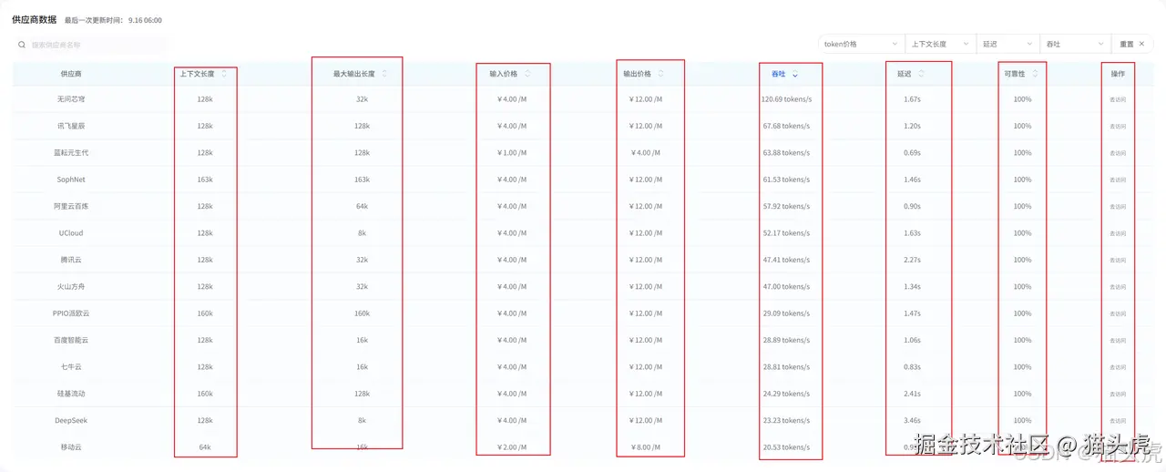This screenshot has width=1166, height=472.
Task: Sort by 延迟 using its sort arrows
Action: pos(921,74)
